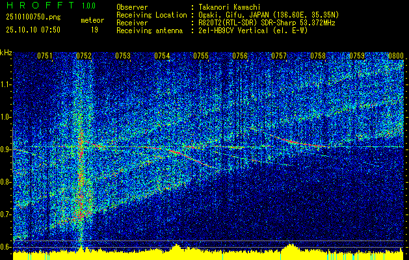Click the date stamp 25.10.10 07:50
This screenshot has height=260, width=409.
pyautogui.click(x=33, y=30)
